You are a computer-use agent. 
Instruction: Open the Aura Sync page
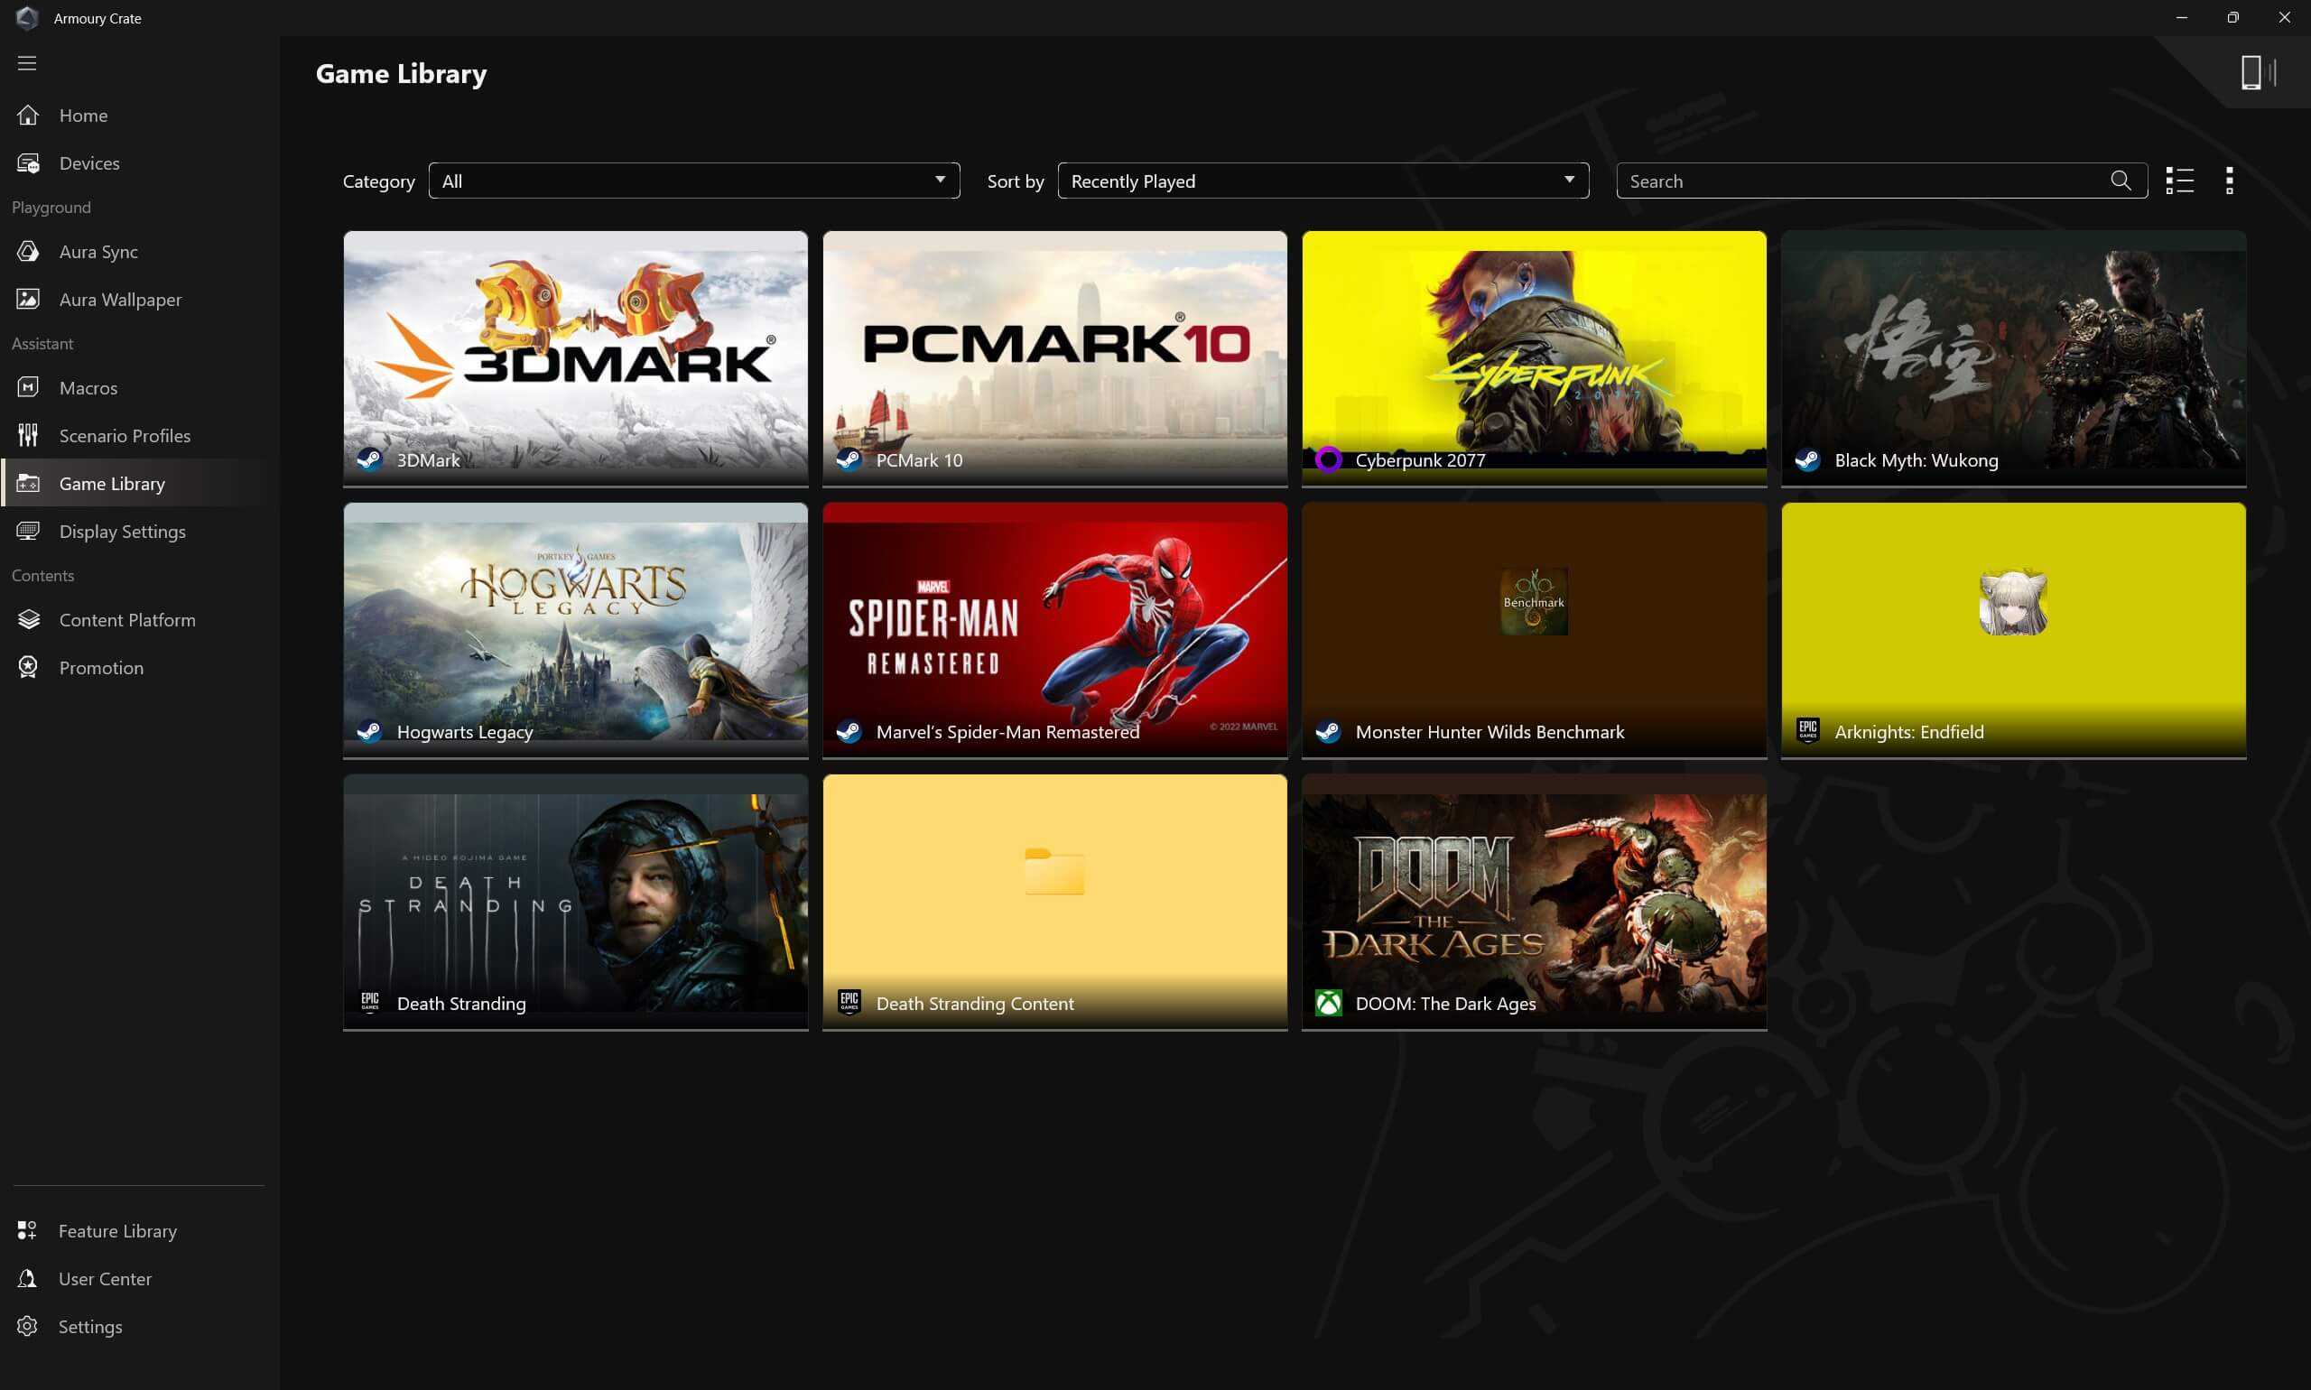coord(97,251)
